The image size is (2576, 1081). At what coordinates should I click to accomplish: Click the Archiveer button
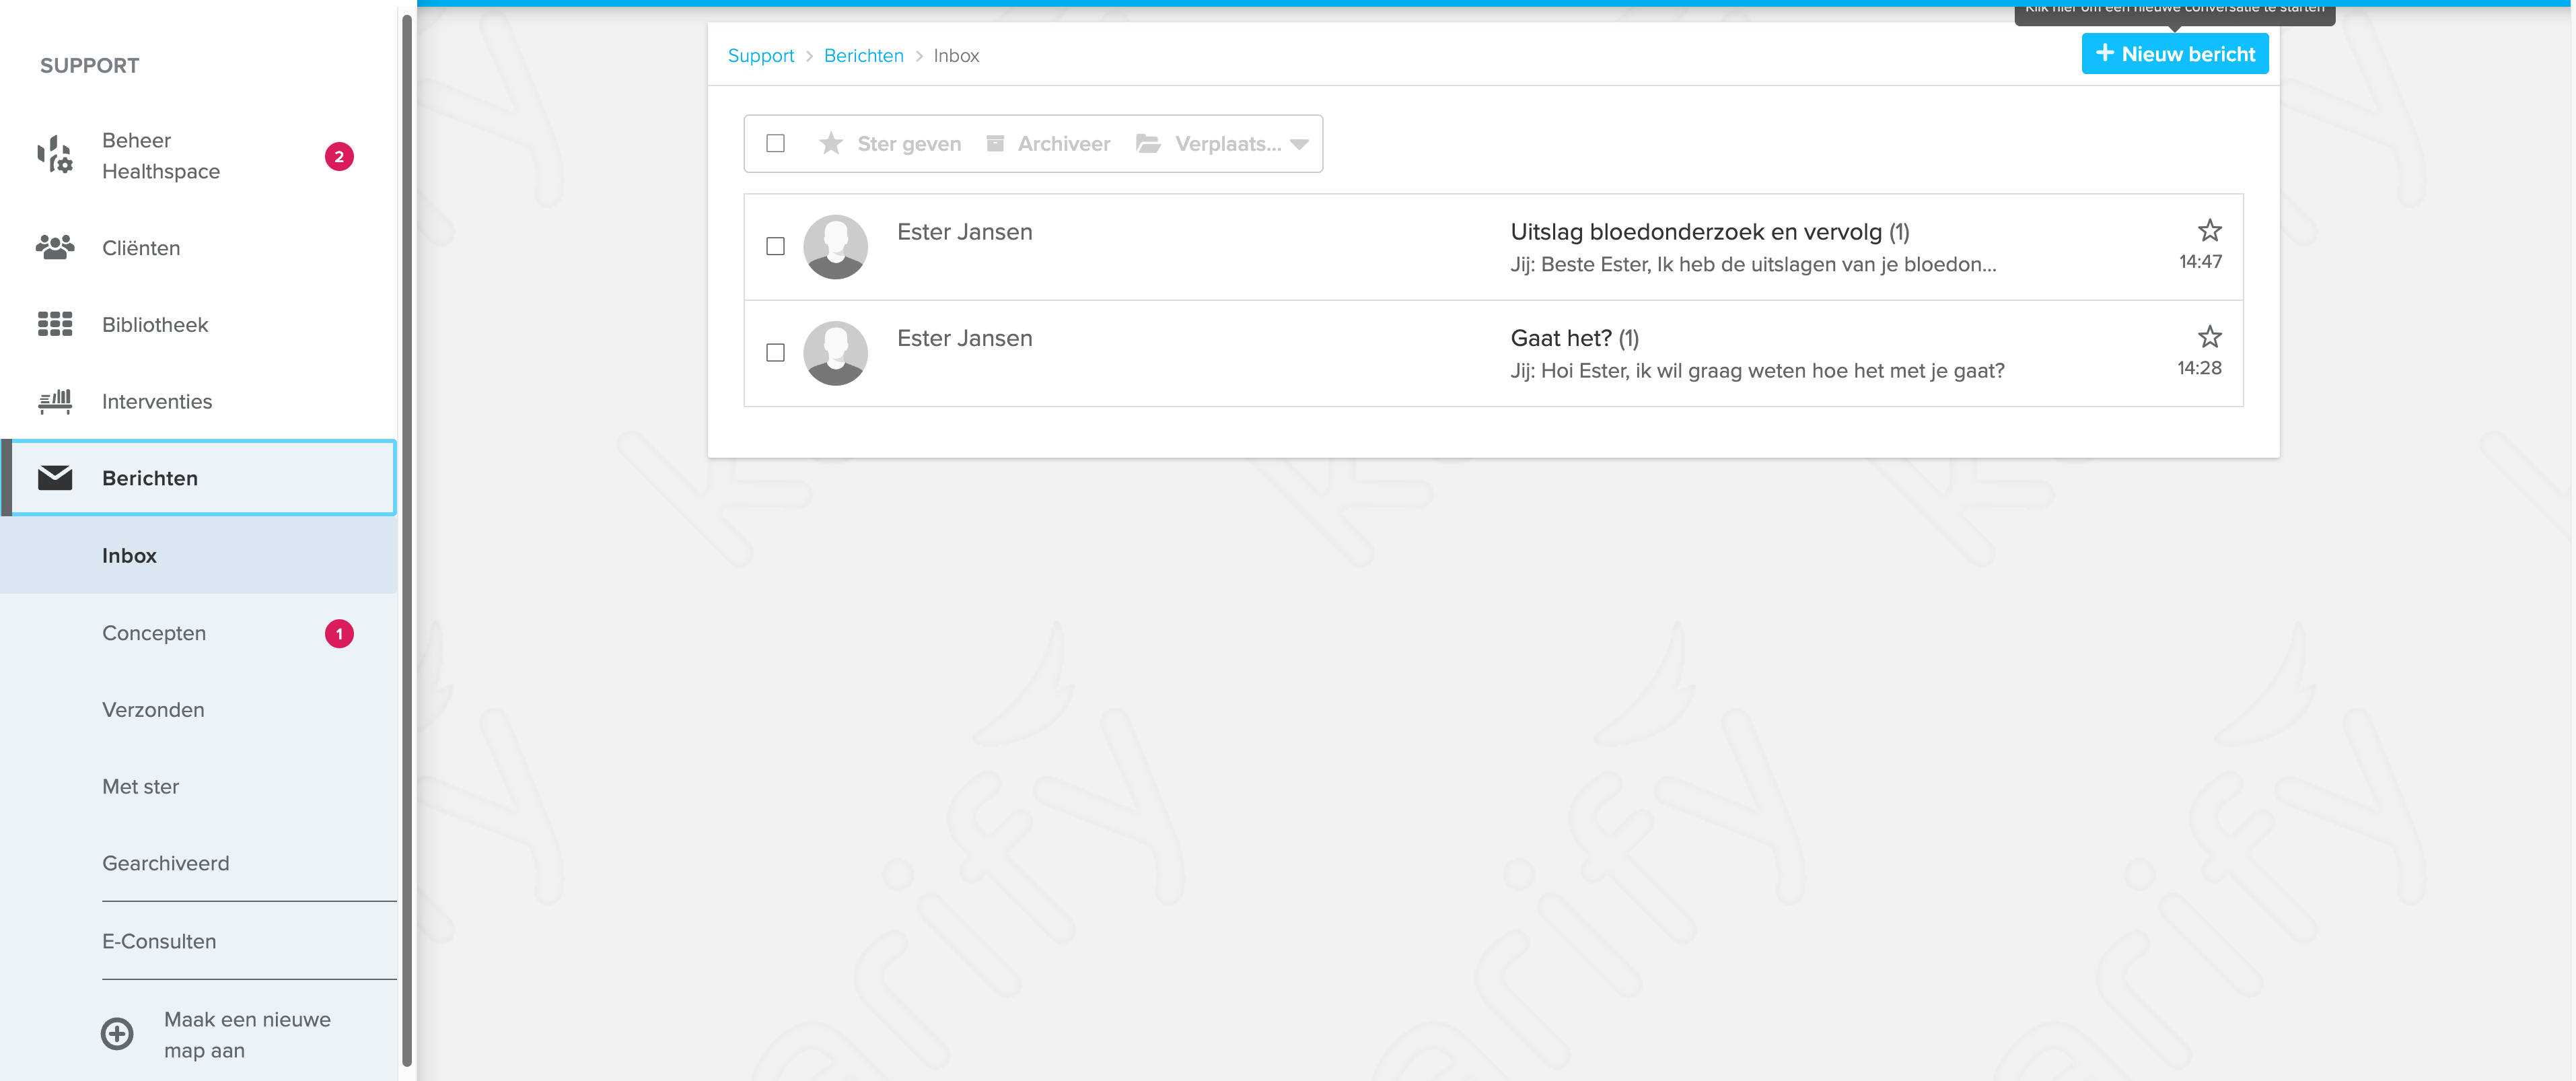tap(1048, 144)
